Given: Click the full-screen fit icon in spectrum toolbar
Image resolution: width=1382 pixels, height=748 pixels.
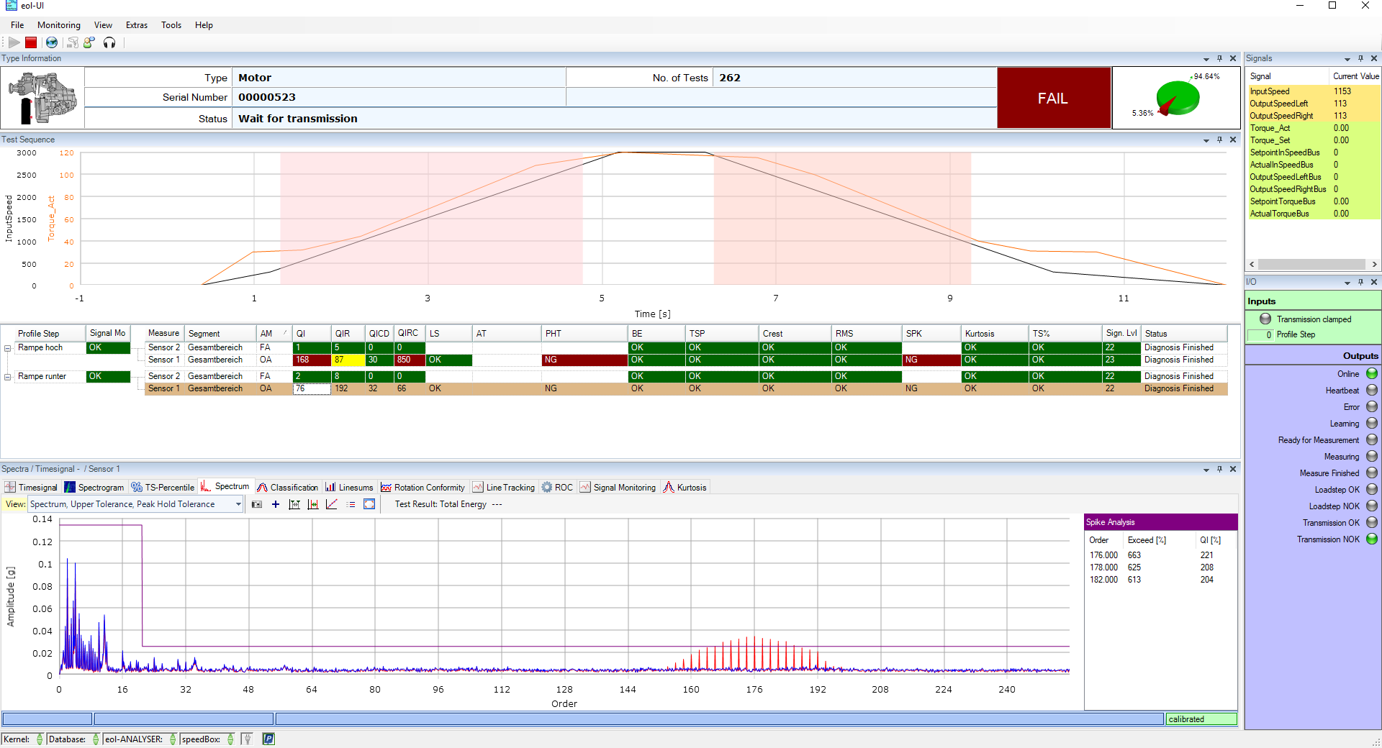Looking at the screenshot, I should click(369, 505).
